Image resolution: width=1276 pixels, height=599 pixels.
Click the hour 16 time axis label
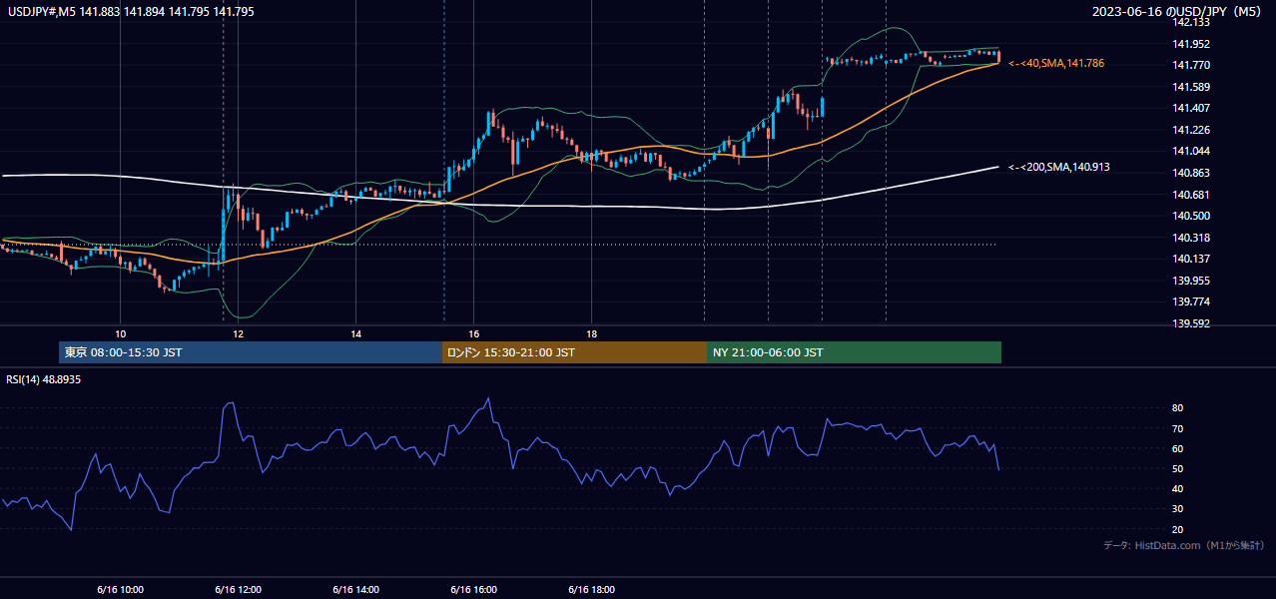click(473, 333)
